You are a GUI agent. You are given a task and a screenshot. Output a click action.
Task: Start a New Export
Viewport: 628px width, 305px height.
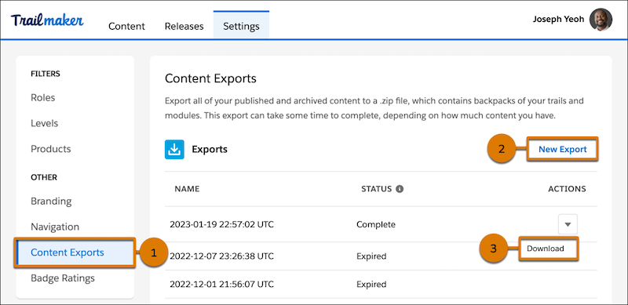point(562,149)
